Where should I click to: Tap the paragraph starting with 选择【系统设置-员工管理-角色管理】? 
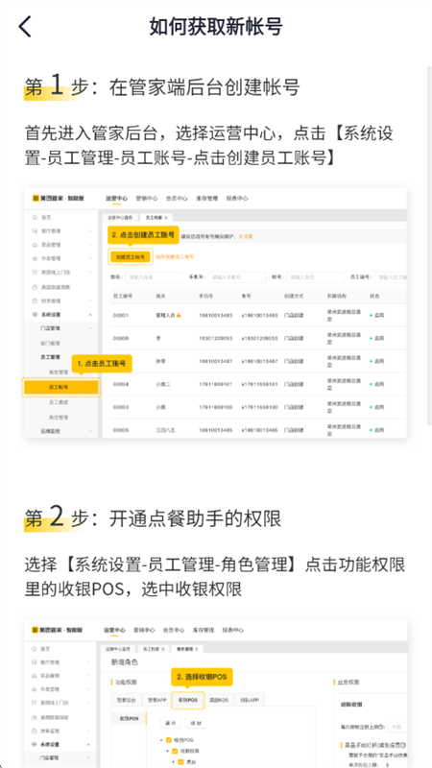215,577
